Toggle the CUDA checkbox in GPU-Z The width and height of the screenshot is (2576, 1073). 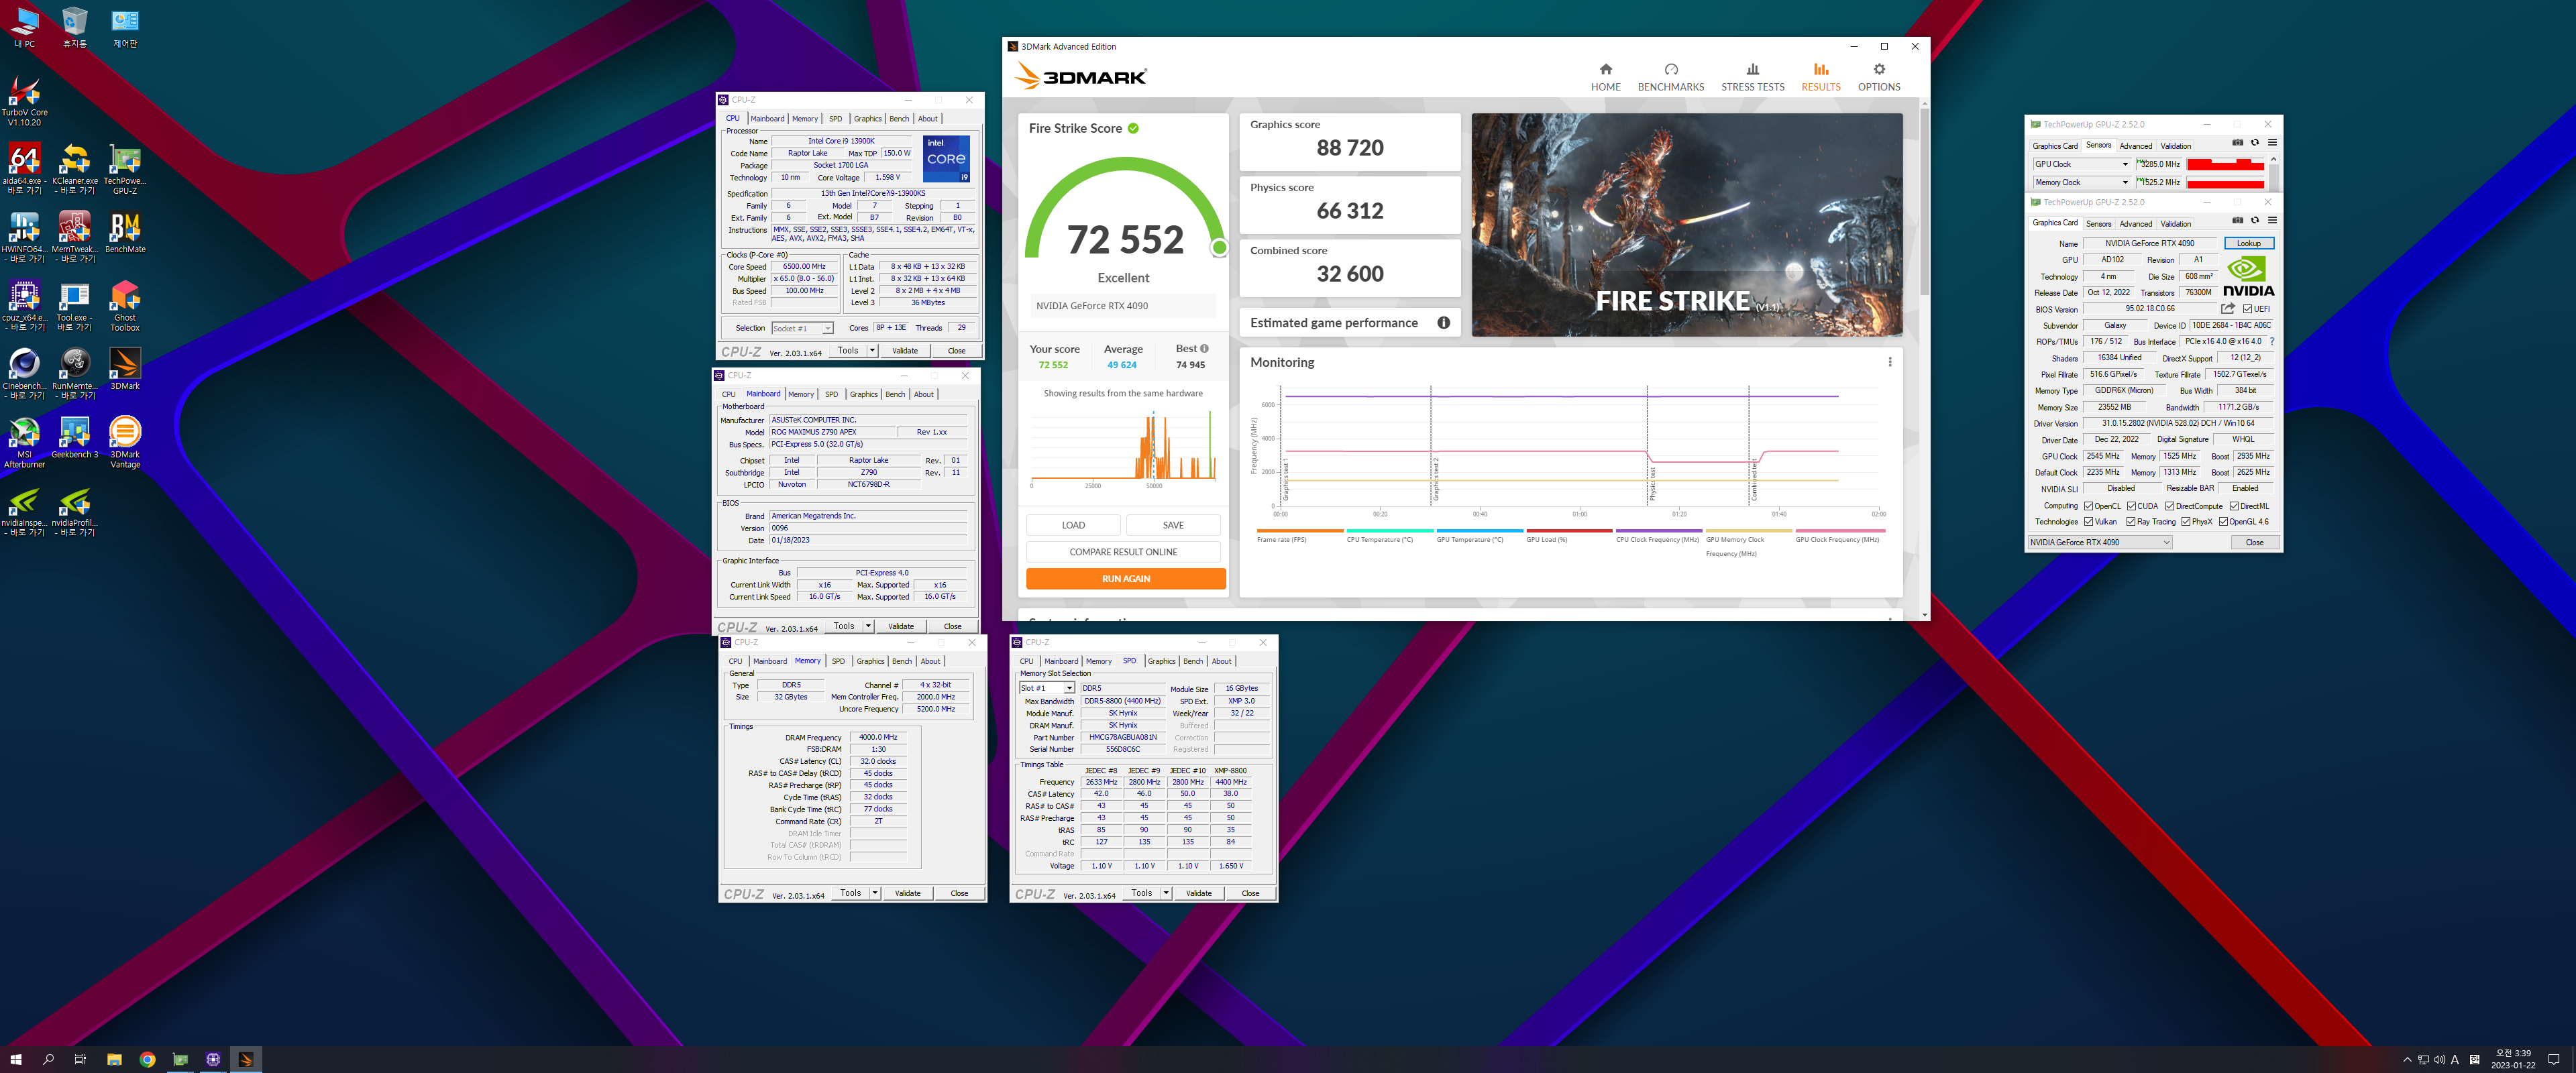tap(2131, 506)
